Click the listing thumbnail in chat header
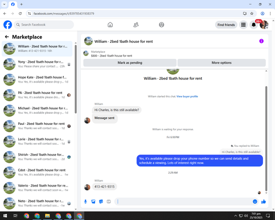This screenshot has width=275, height=220. click(x=89, y=41)
